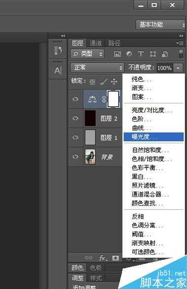The image size is (187, 289).
Task: Hide 图层 2 layer eye
Action: coord(75,118)
